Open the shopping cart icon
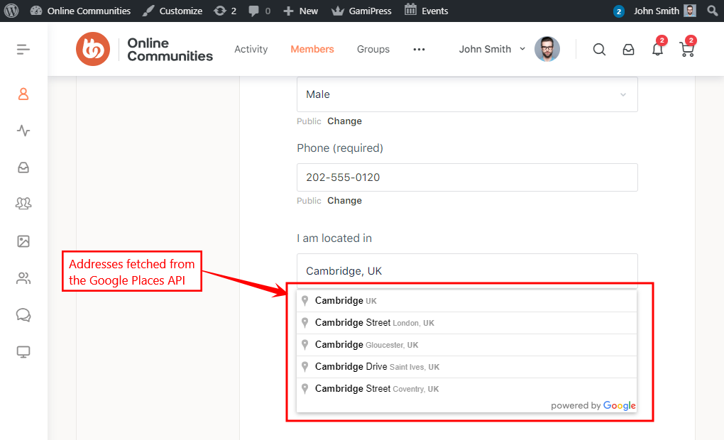This screenshot has height=440, width=724. [x=686, y=50]
